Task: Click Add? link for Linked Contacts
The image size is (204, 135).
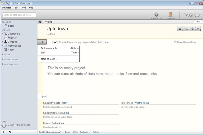Action: tap(65, 113)
